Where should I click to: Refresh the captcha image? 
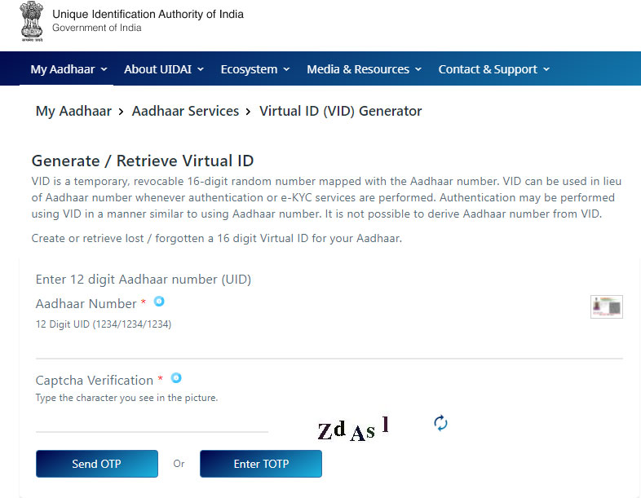(440, 423)
